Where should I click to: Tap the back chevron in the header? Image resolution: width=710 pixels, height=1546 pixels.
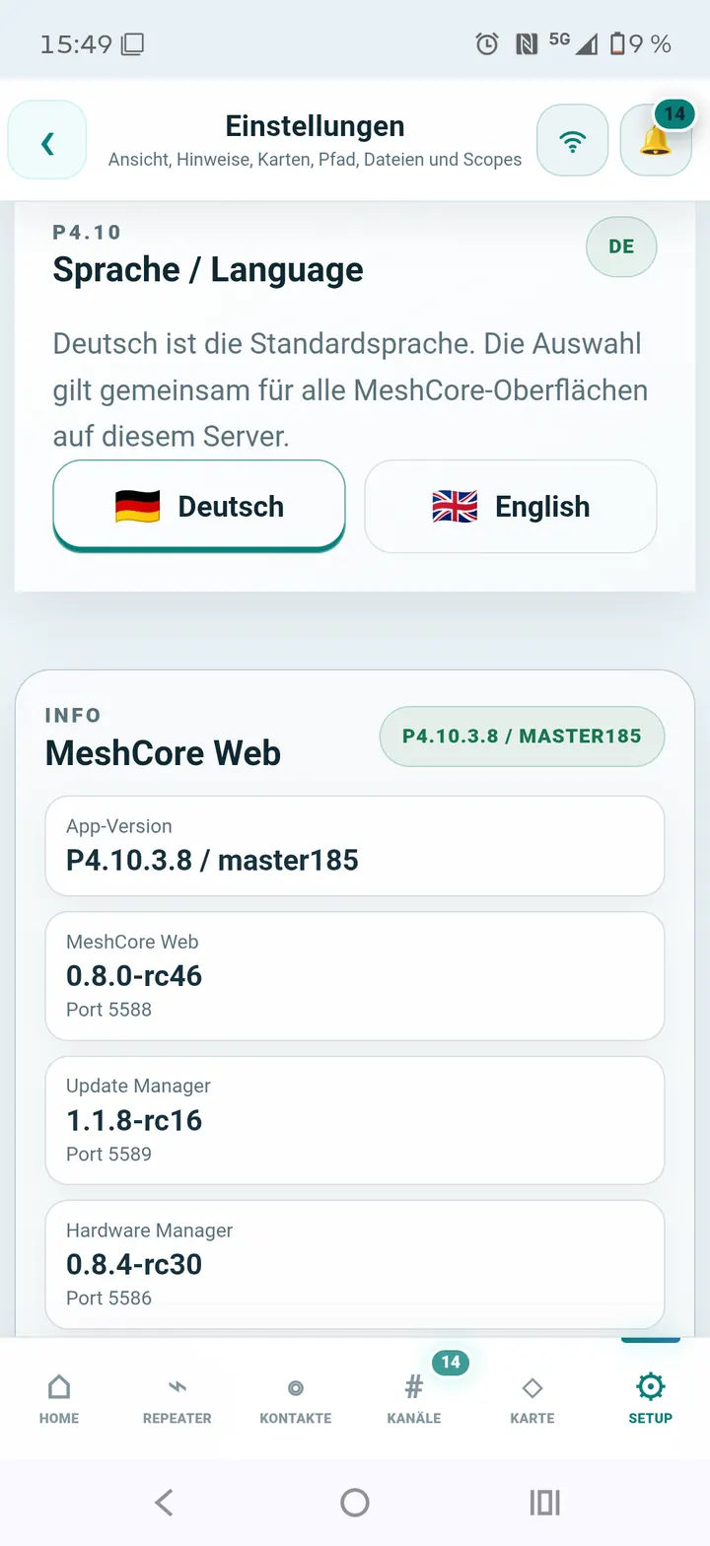coord(47,140)
